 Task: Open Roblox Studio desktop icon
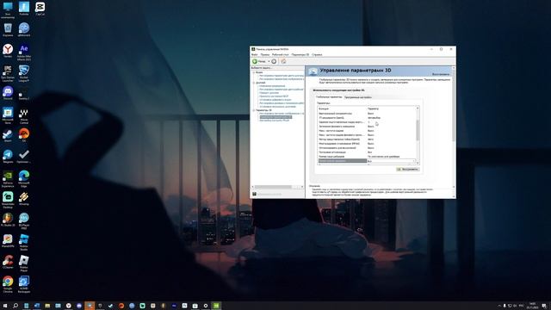[24, 242]
